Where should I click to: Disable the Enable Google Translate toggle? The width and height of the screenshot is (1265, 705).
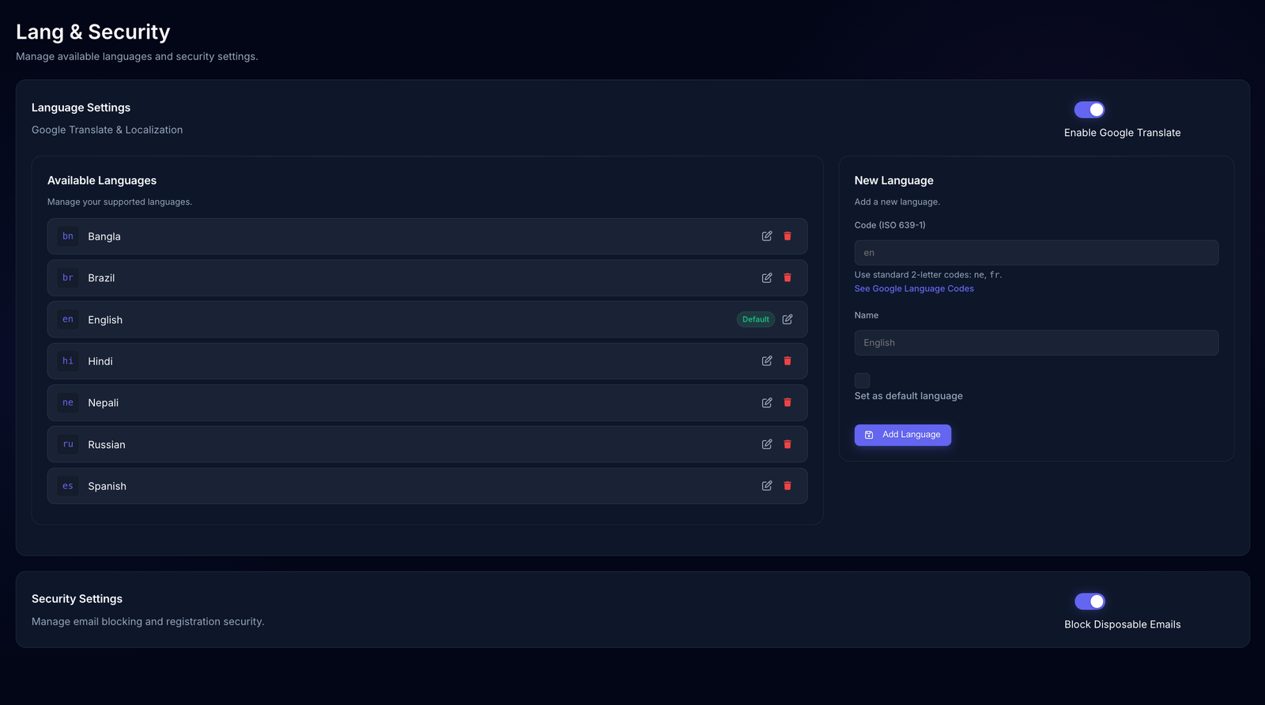point(1089,110)
